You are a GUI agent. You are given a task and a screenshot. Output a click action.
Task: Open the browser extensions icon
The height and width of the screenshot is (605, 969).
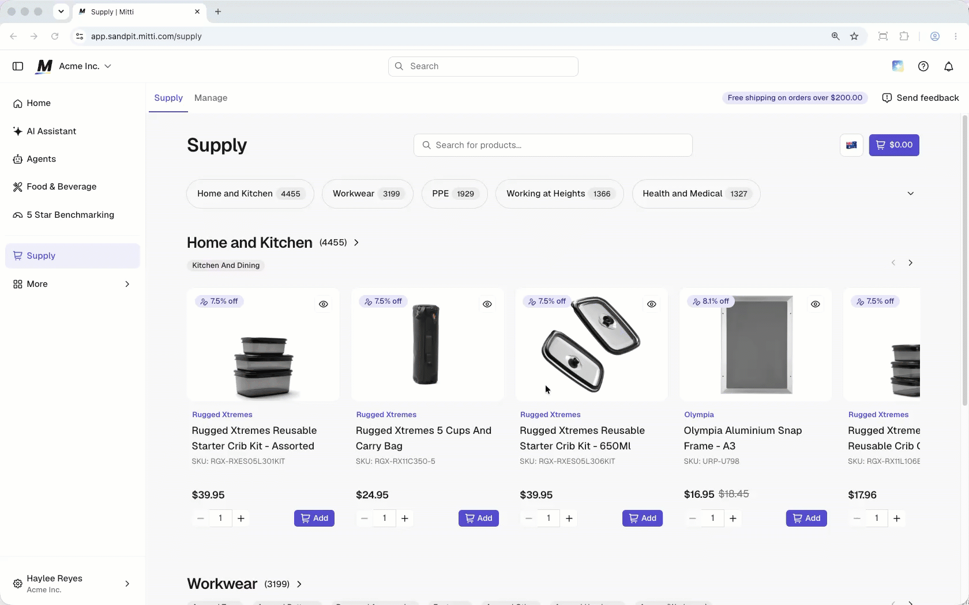click(904, 36)
